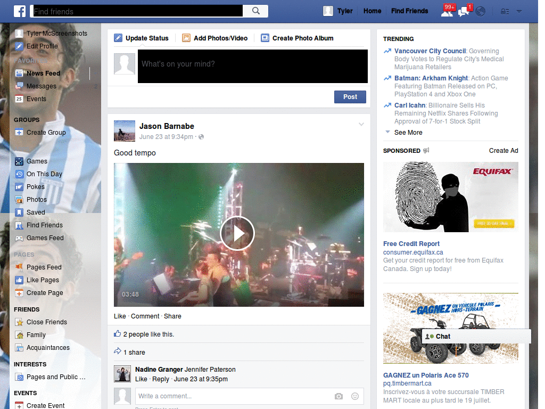Image resolution: width=545 pixels, height=409 pixels.
Task: Open Pokes icon in sidebar
Action: 19,187
